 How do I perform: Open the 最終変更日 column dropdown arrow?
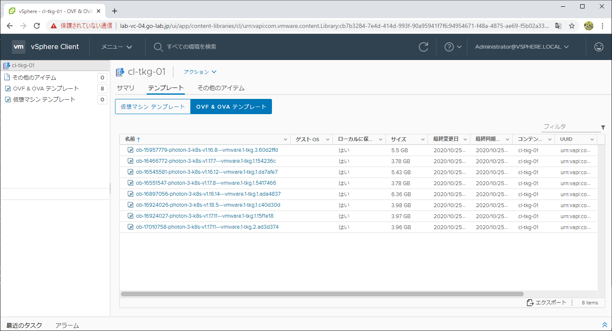tap(465, 140)
